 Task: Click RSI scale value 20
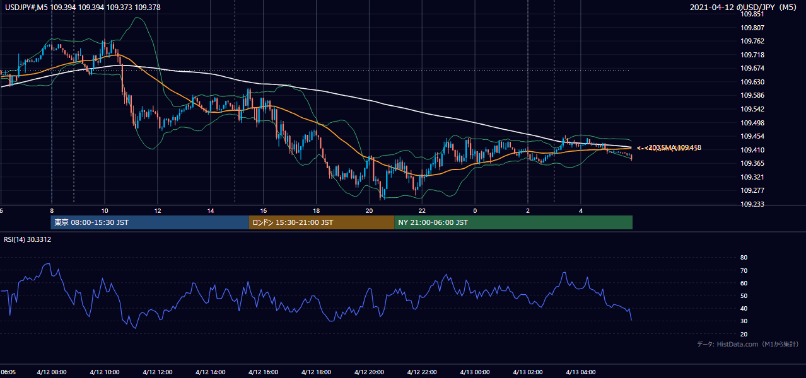coord(744,334)
